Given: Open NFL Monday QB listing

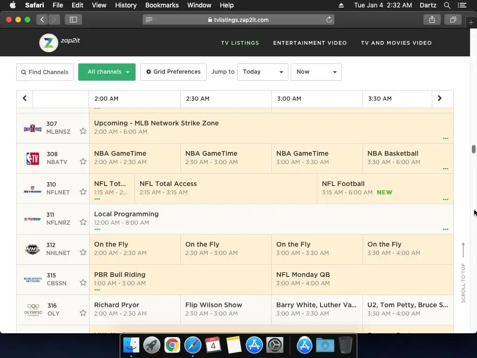Looking at the screenshot, I should pos(362,280).
